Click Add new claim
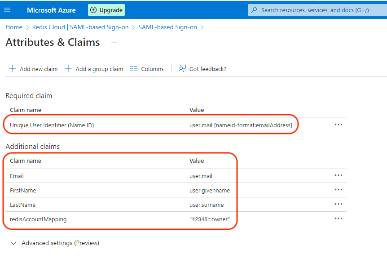This screenshot has height=259, width=387. tap(34, 69)
